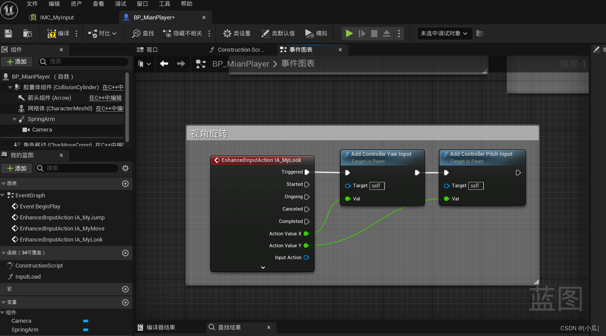This screenshot has width=606, height=336.
Task: Click the Step/Advance frame playback icon
Action: [362, 34]
